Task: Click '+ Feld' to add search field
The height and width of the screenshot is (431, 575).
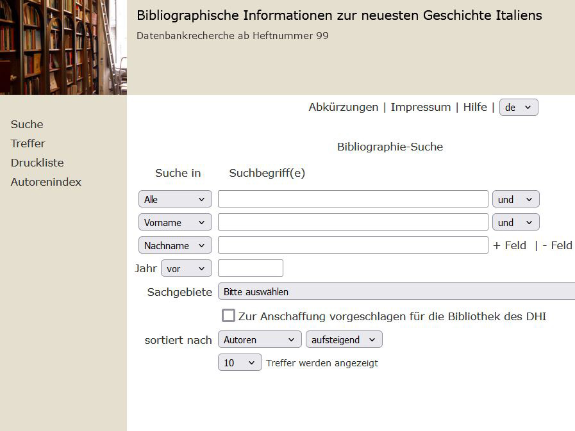Action: click(510, 245)
